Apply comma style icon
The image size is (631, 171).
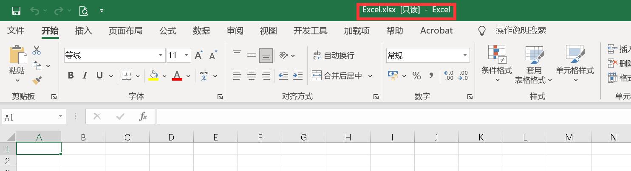(x=431, y=76)
